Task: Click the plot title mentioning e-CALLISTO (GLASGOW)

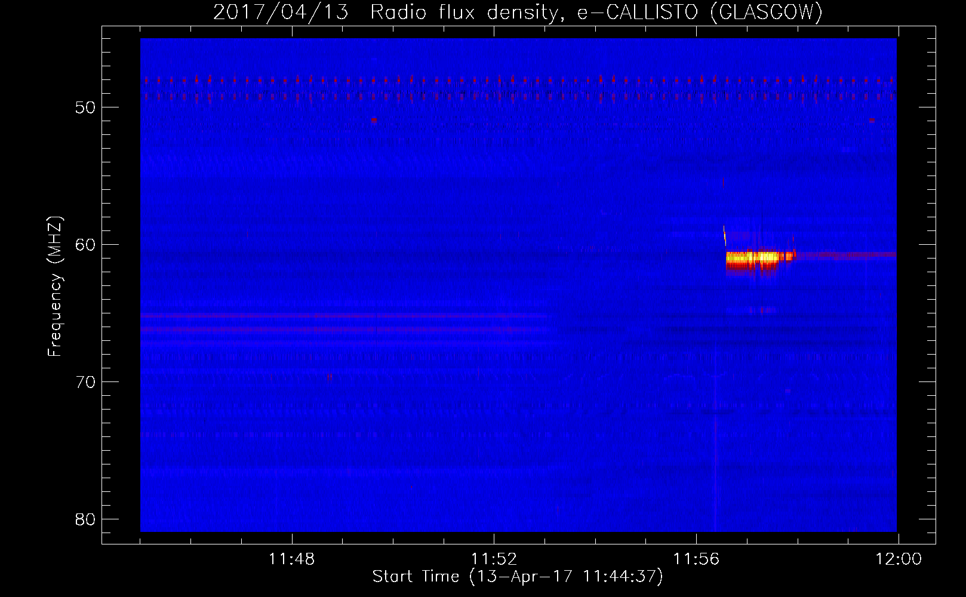Action: coord(518,13)
